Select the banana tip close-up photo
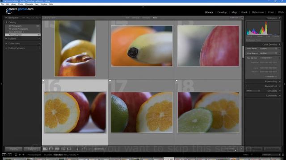The height and width of the screenshot is (160, 286). pyautogui.click(x=142, y=46)
